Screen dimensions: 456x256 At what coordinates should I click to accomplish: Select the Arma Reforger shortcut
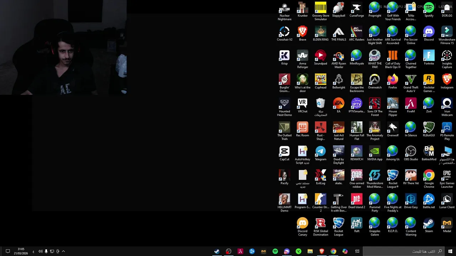click(302, 59)
